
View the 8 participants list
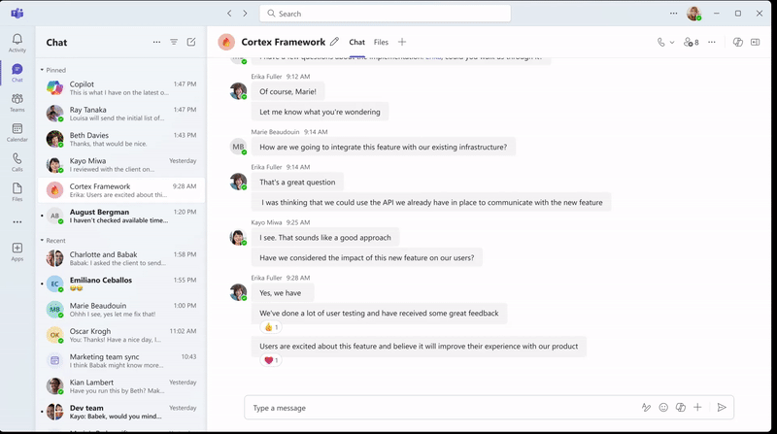pyautogui.click(x=692, y=43)
